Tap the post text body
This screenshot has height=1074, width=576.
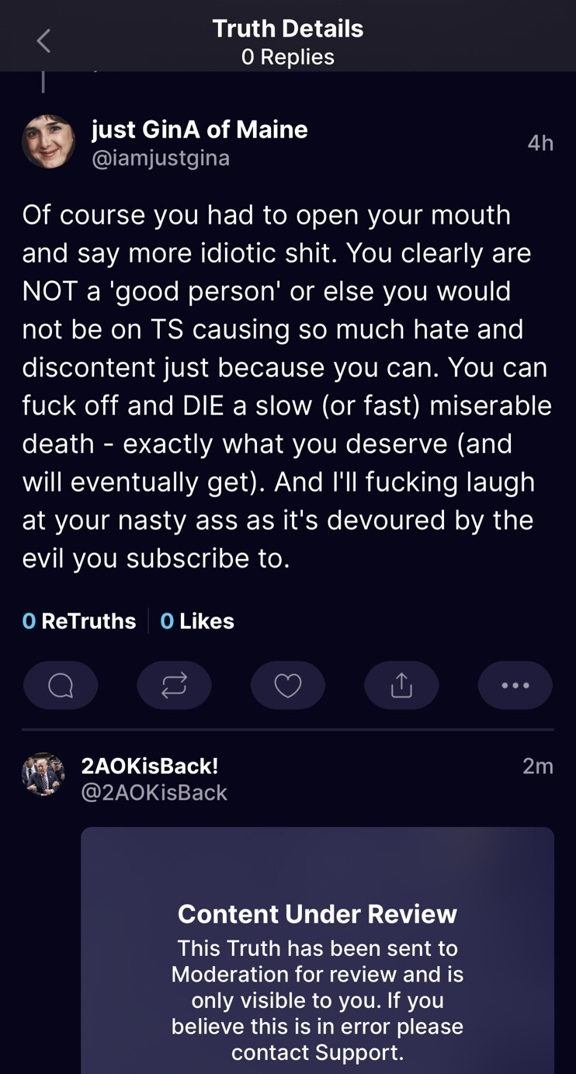pos(287,386)
